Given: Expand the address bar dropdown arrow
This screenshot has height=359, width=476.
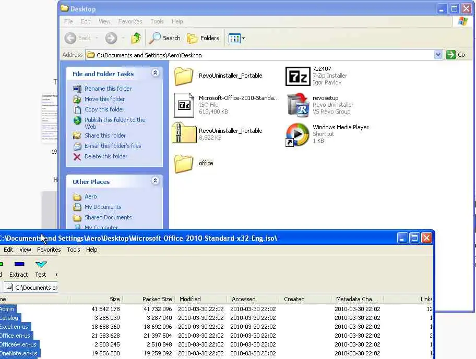Looking at the screenshot, I should pos(438,55).
